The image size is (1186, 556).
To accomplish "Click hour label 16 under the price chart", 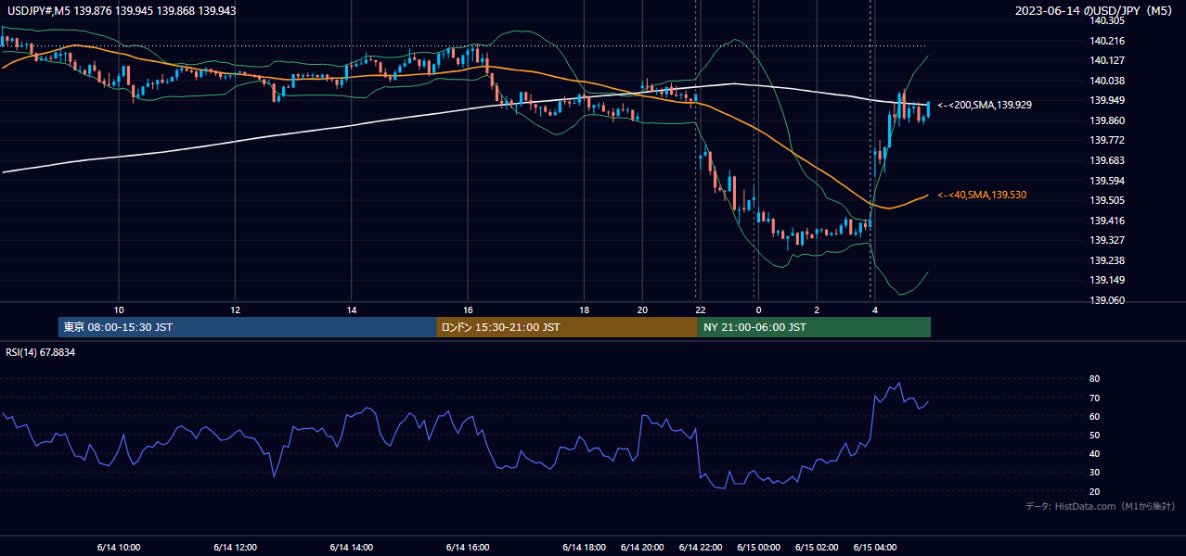I will 468,310.
